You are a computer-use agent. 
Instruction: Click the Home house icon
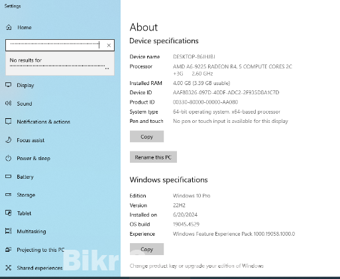click(x=9, y=27)
